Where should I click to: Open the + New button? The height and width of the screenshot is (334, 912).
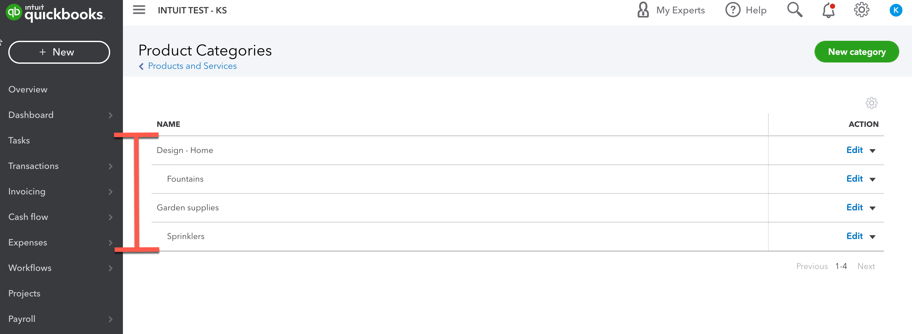(x=59, y=52)
